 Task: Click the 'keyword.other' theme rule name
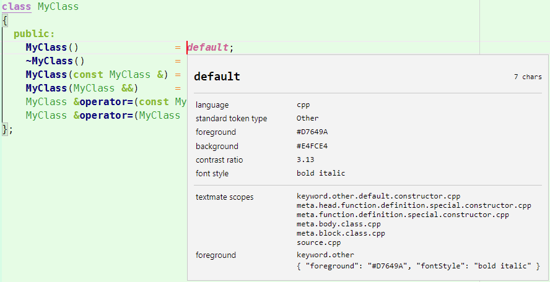[326, 255]
